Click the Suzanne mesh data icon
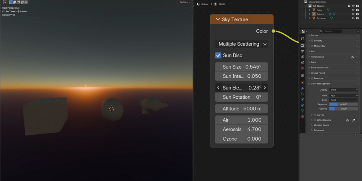Screen dimensions: 362x181 (332, 18)
